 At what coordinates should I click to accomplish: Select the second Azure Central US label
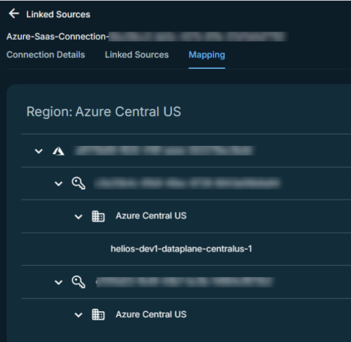coord(151,314)
